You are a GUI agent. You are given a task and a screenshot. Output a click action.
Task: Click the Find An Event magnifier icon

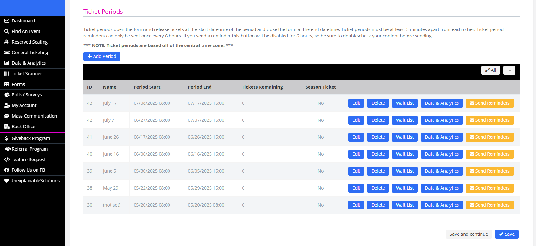click(6, 31)
